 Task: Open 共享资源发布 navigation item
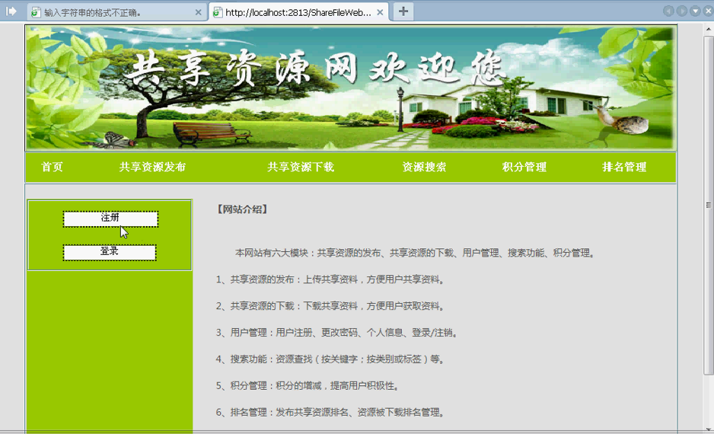(x=152, y=168)
